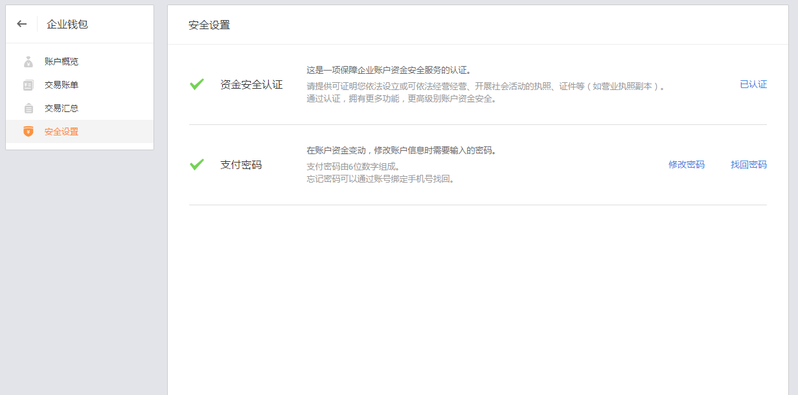This screenshot has height=395, width=798.
Task: Click green checkmark next to 支付密码
Action: [x=197, y=164]
